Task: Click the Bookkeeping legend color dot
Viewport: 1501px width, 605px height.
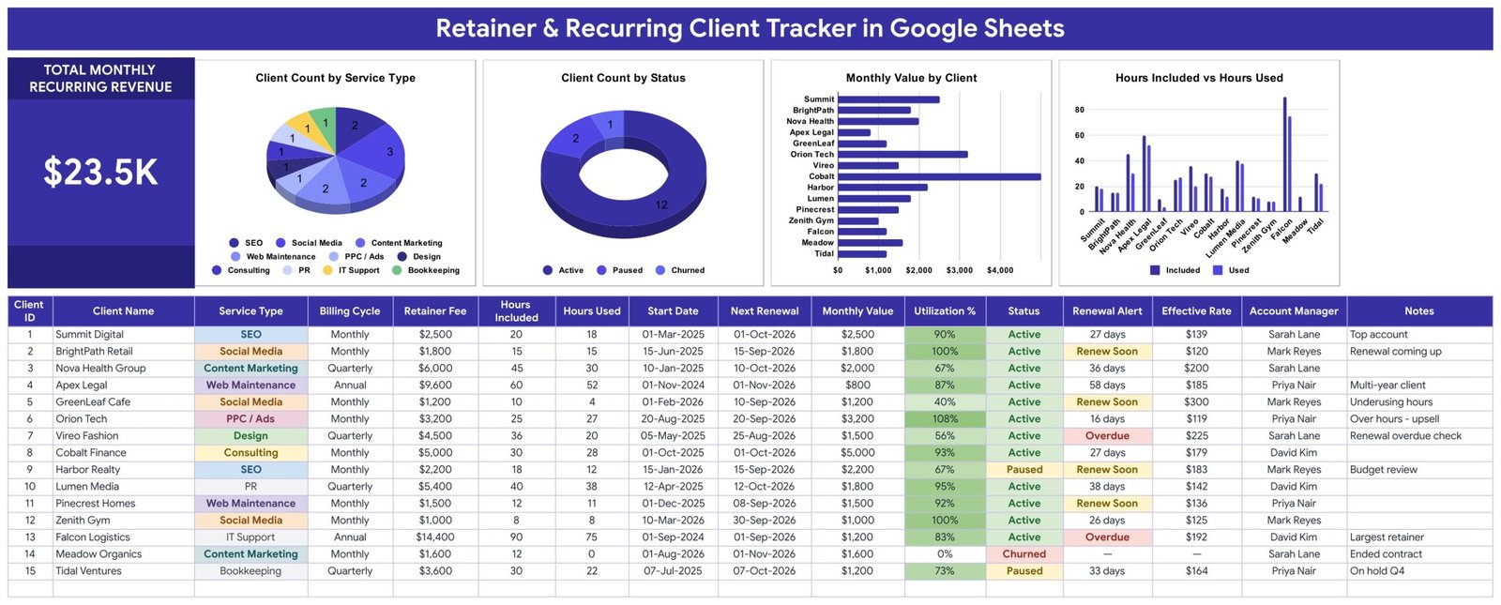Action: [x=397, y=270]
